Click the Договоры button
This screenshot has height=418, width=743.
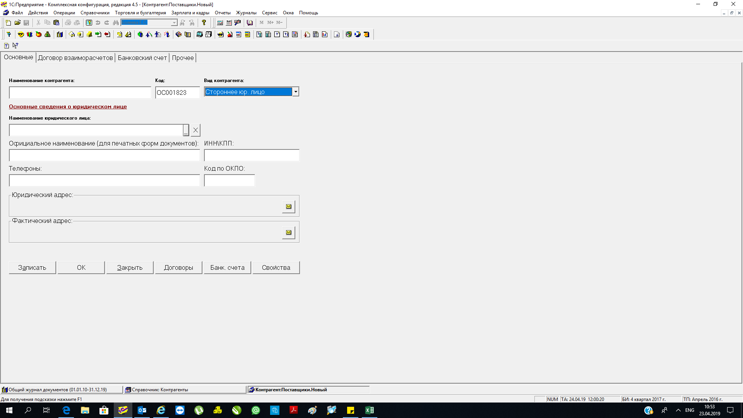pyautogui.click(x=178, y=267)
